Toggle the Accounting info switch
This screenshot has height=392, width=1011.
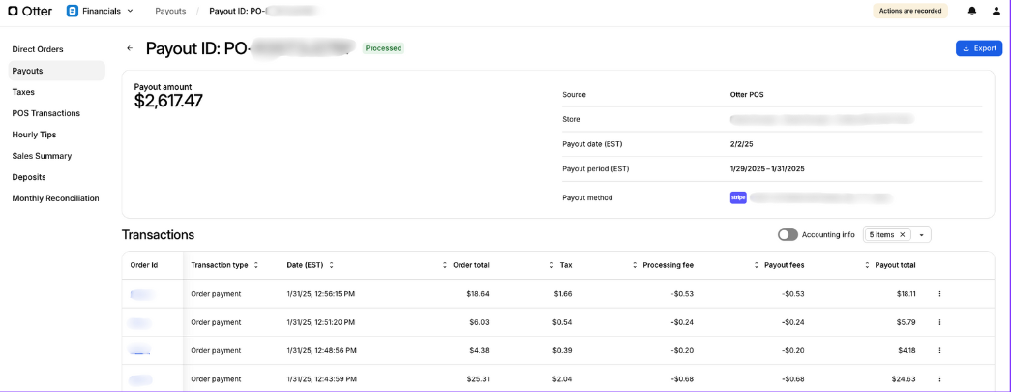788,234
